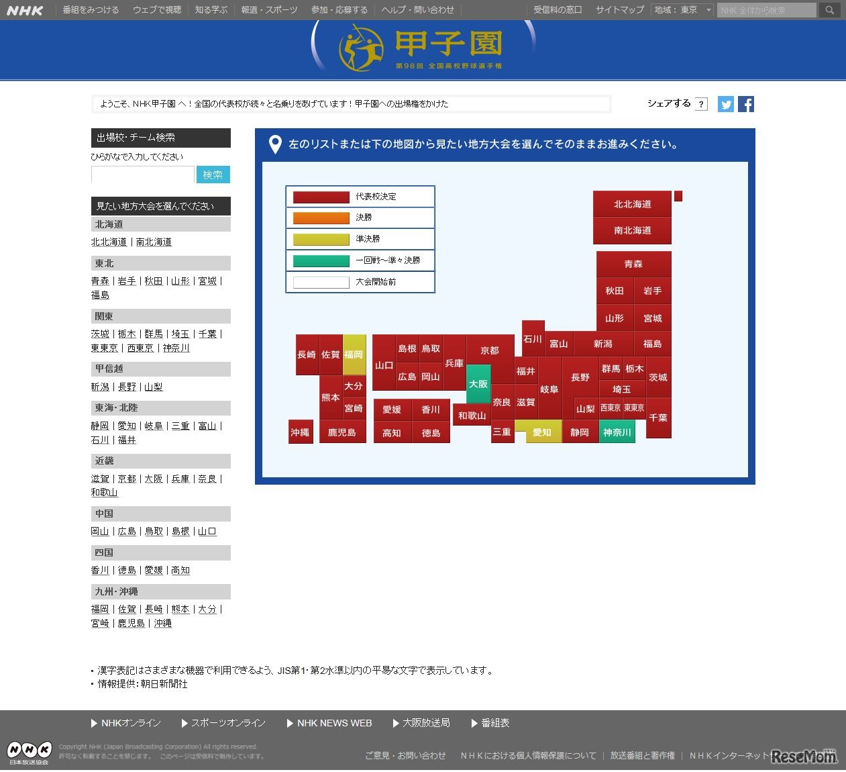Click the NHK 全体から検索 search box
Viewport: 846px width, 772px height.
click(x=767, y=10)
